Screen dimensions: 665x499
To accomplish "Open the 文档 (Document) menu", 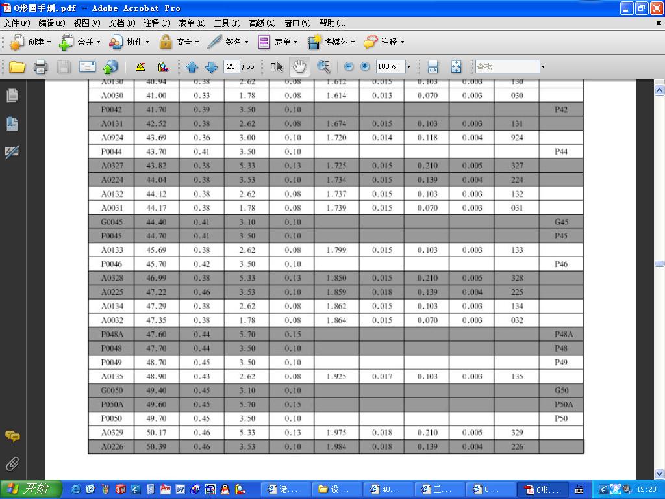I will 122,23.
